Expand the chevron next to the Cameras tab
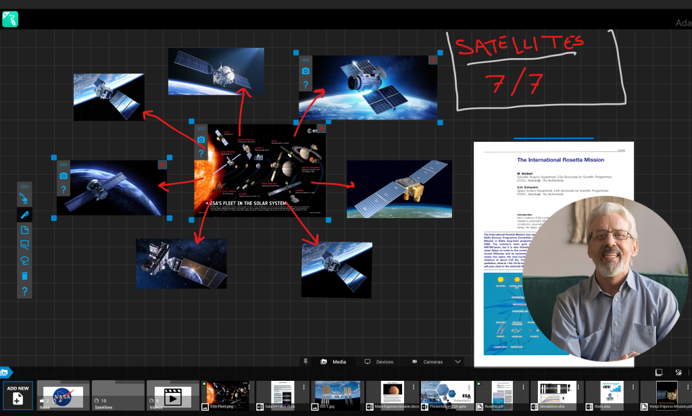Image resolution: width=692 pixels, height=416 pixels. 458,361
